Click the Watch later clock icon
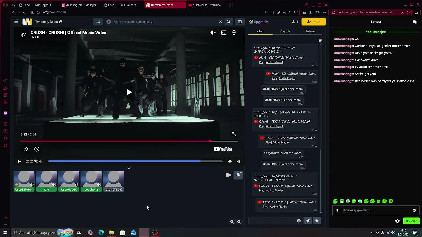The image size is (422, 237). tap(37, 149)
